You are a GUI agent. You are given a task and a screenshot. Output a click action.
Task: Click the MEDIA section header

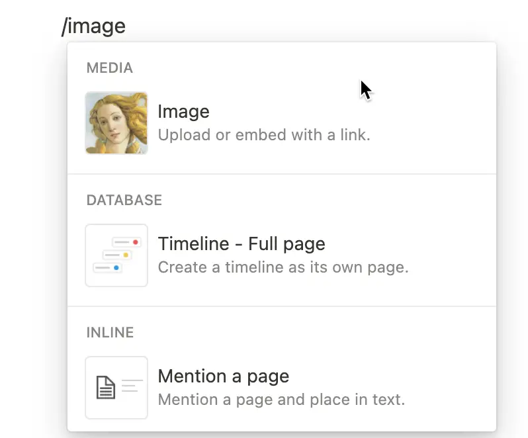click(x=110, y=68)
